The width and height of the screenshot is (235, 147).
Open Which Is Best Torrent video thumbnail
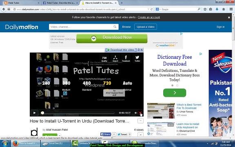tap(161, 111)
